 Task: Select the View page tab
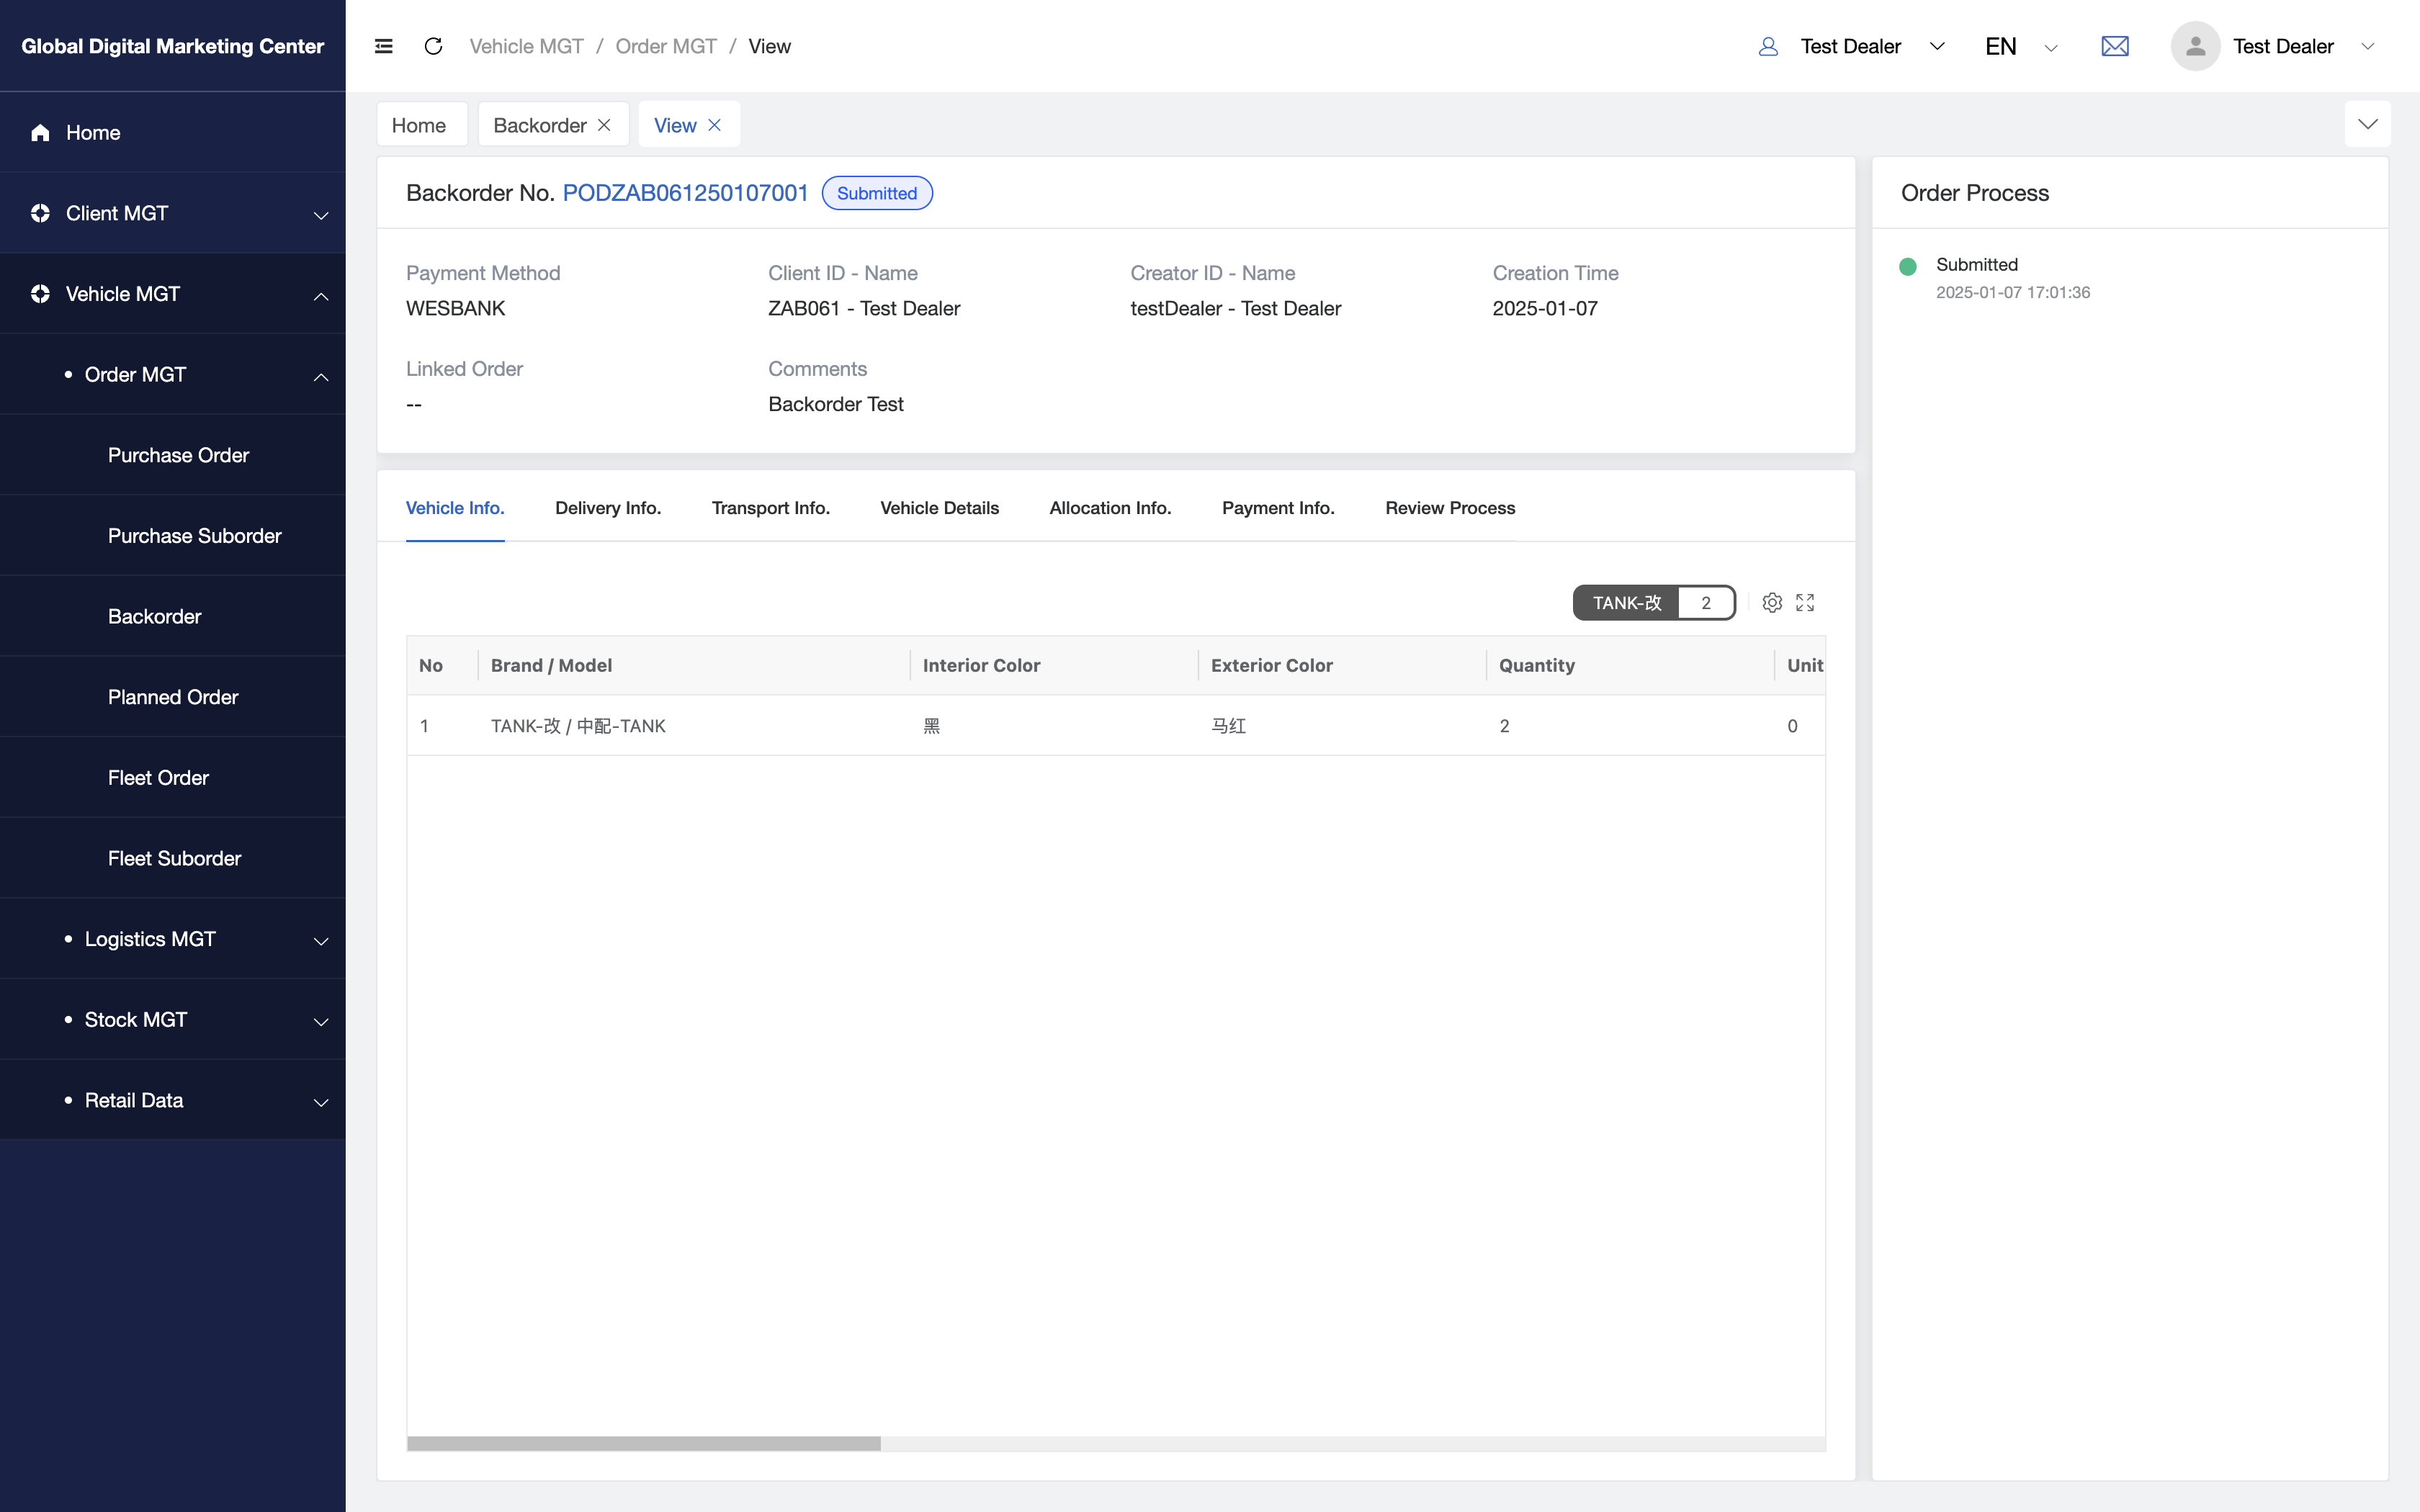click(675, 125)
